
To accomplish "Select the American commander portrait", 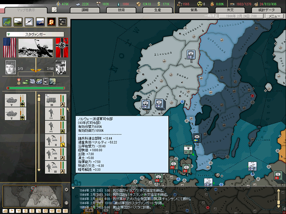I will (x=11, y=67).
